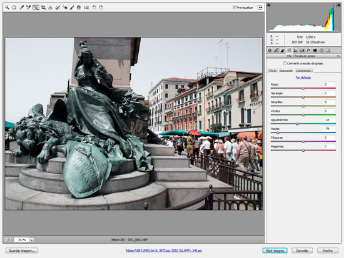Click the Aguamarinas saturation slider
The width and height of the screenshot is (344, 258).
[x=303, y=124]
